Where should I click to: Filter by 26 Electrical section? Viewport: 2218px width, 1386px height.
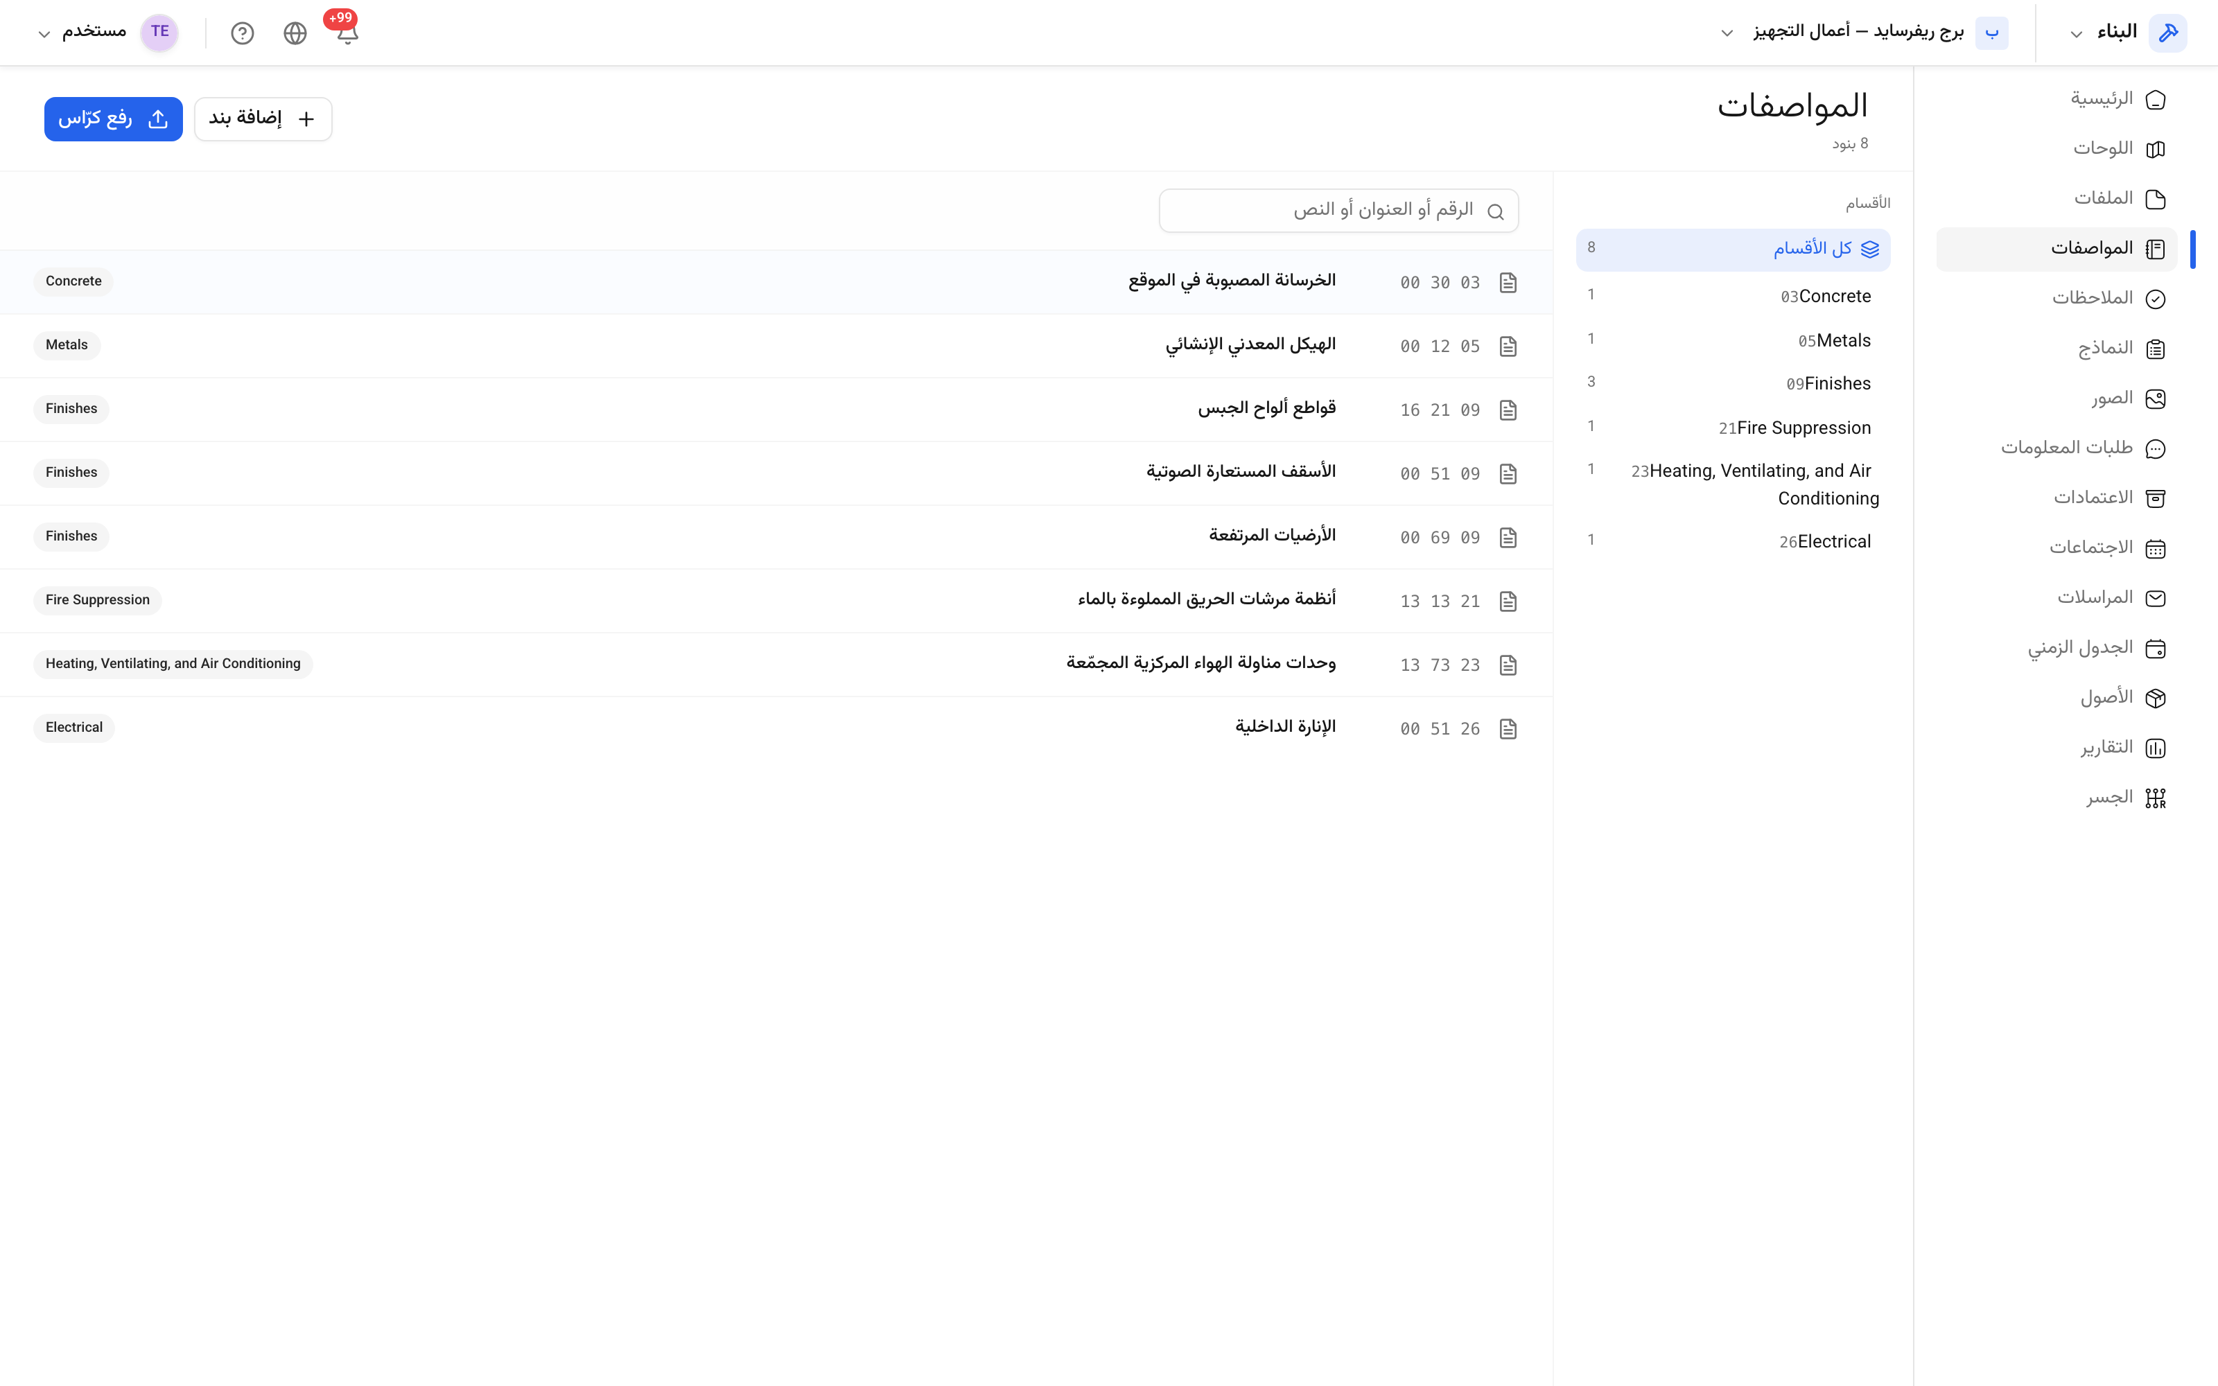click(1733, 541)
